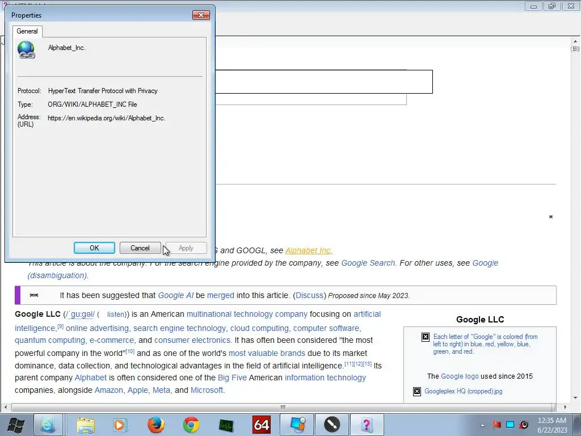This screenshot has height=436, width=581.
Task: Open the computer software link
Action: click(x=327, y=328)
